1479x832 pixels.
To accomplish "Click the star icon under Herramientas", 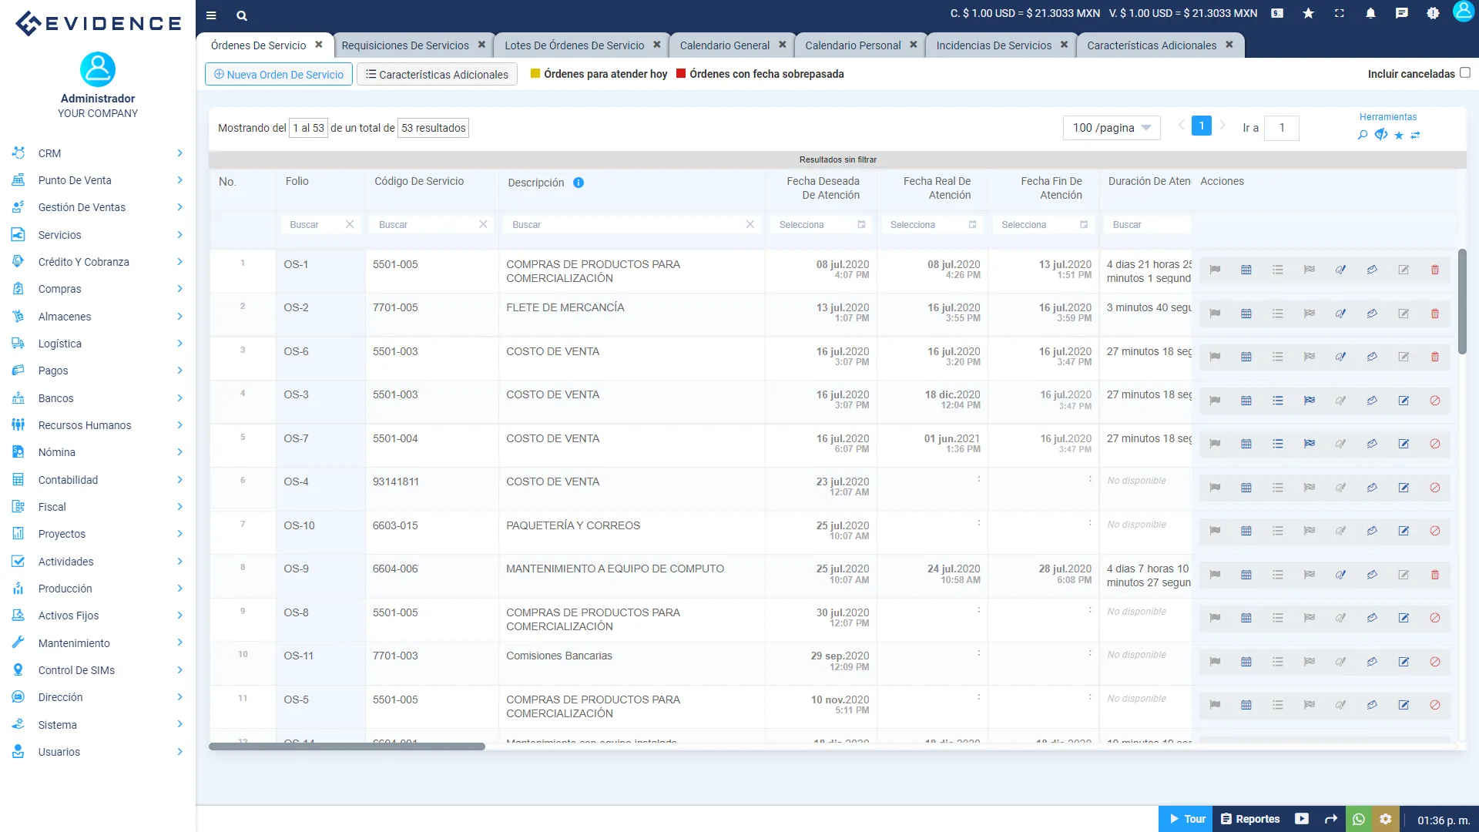I will (x=1399, y=135).
